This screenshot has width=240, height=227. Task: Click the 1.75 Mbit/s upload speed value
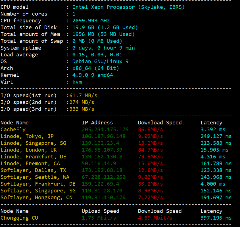click(99, 218)
